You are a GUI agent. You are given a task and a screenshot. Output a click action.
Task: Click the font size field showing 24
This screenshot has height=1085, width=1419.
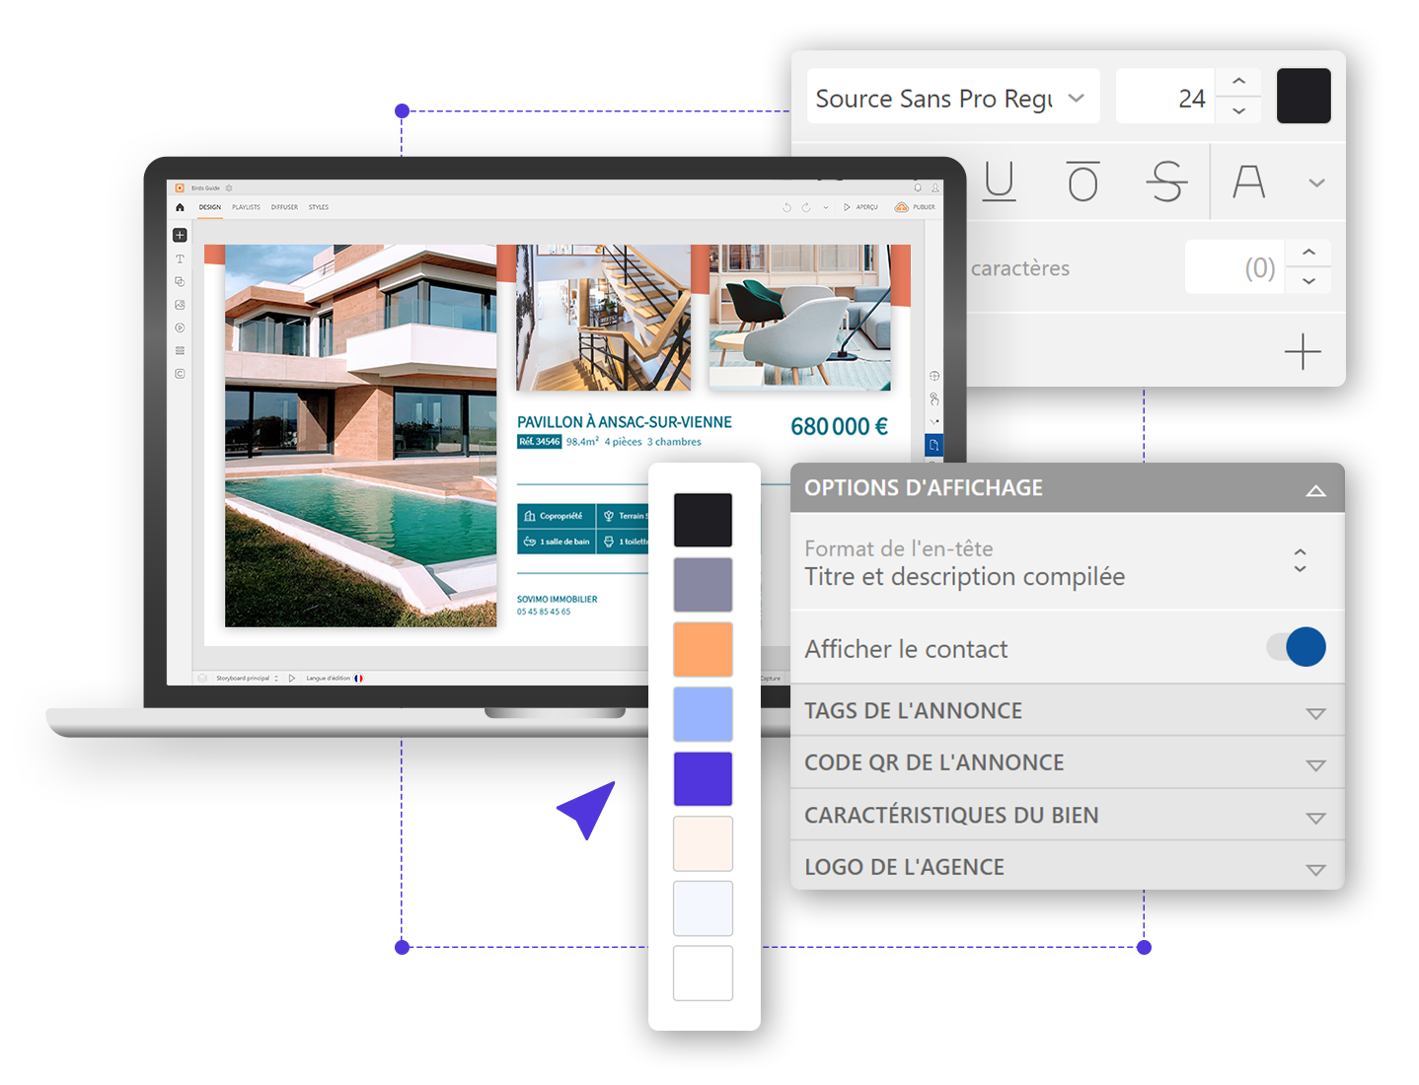tap(1166, 97)
